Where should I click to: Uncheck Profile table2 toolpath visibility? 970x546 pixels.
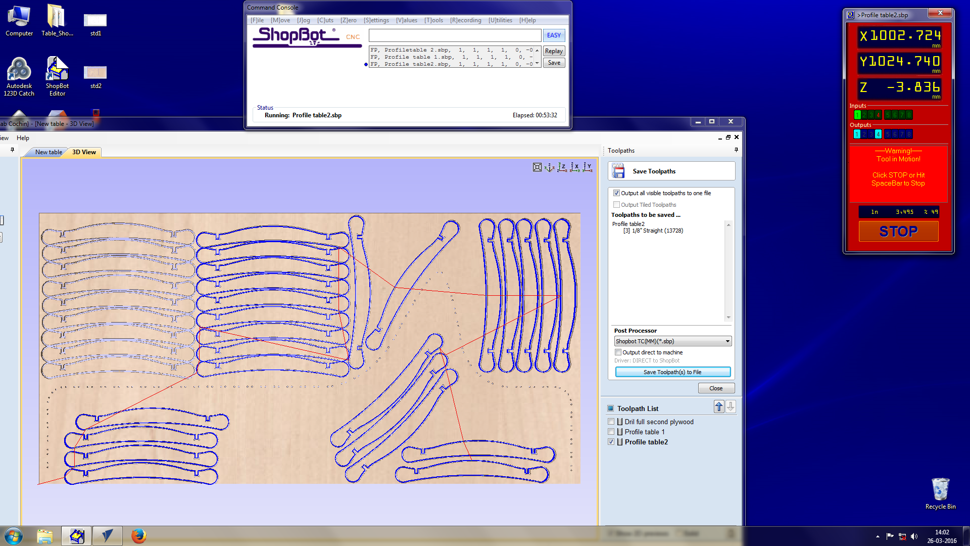(x=611, y=442)
